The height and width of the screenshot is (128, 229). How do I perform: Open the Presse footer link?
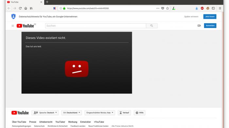click(33, 122)
